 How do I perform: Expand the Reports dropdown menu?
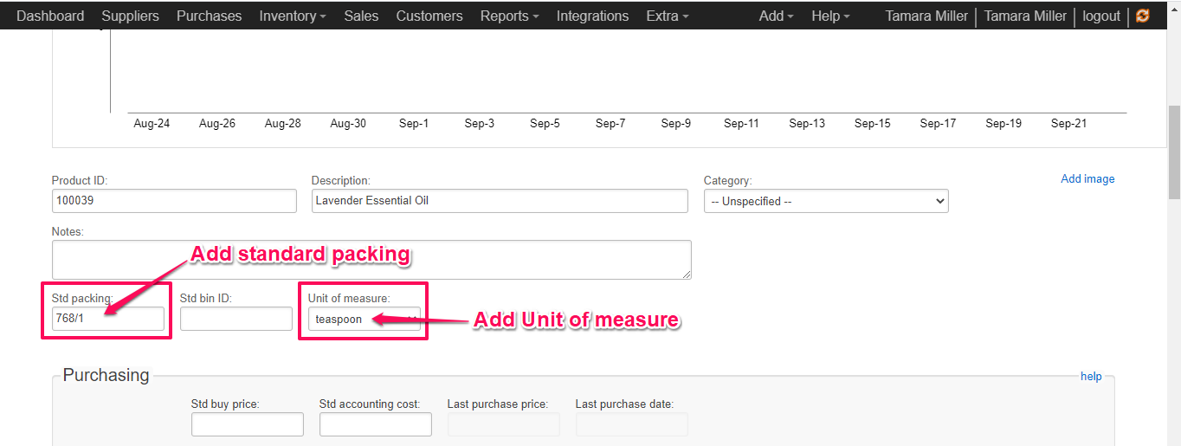point(509,16)
